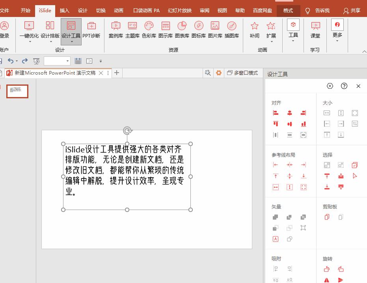Switch to the 幻灯片放映 ribbon tab

click(179, 11)
